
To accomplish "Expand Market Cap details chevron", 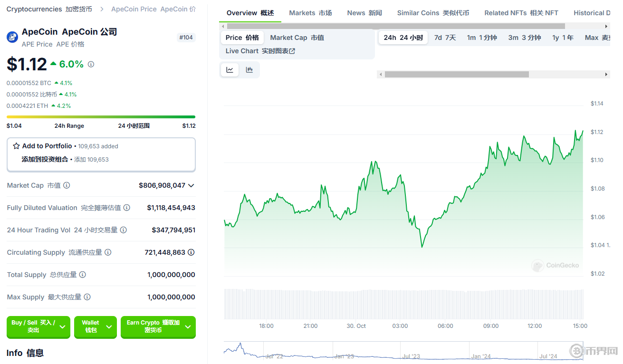I will (x=191, y=185).
